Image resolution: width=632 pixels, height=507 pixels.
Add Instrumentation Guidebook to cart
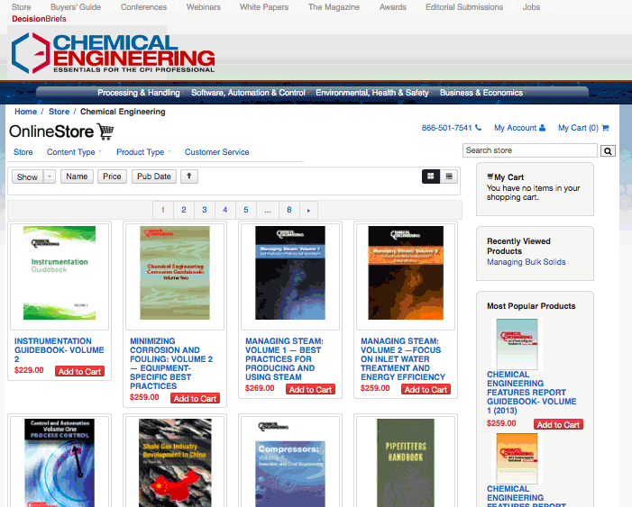pyautogui.click(x=80, y=371)
